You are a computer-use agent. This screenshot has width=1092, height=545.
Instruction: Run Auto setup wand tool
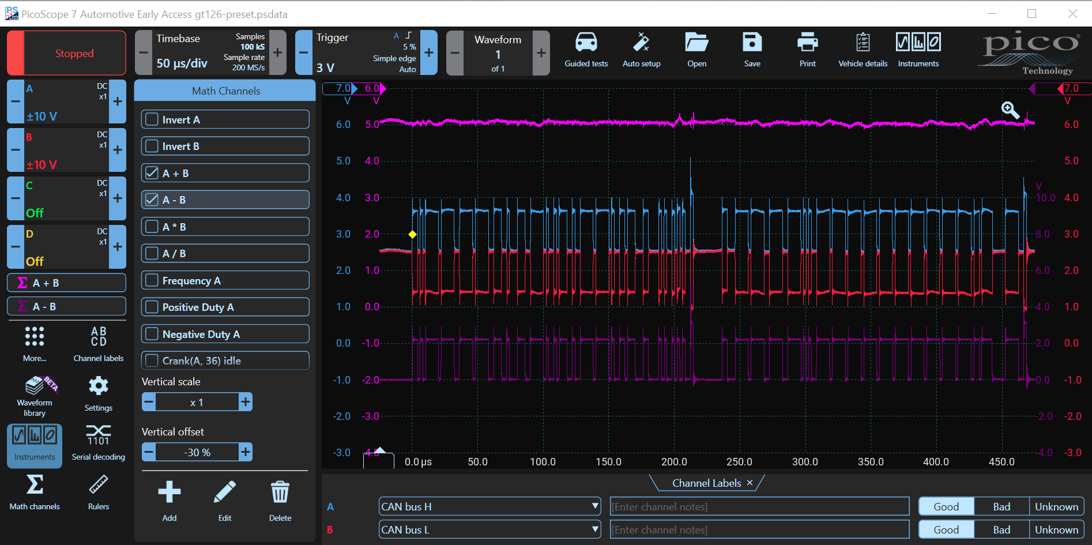coord(641,50)
